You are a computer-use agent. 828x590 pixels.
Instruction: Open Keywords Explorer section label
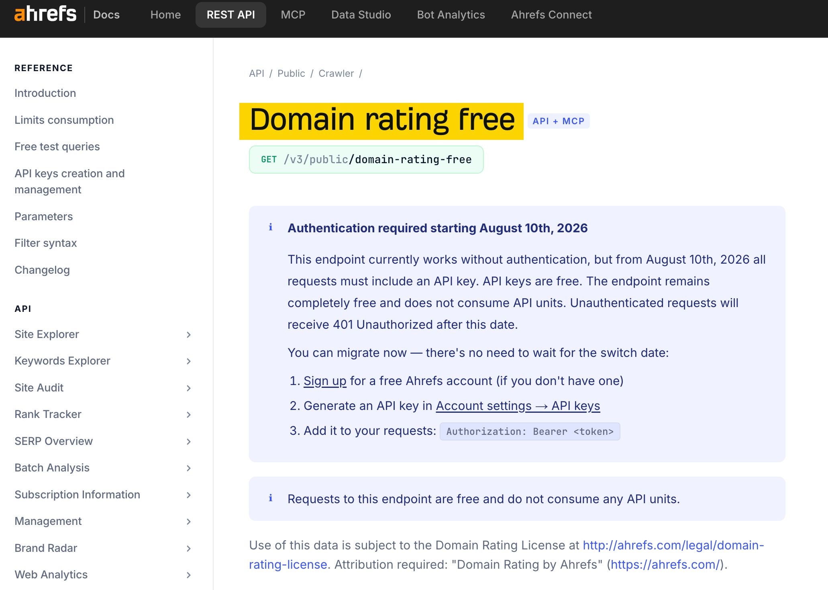click(x=62, y=361)
